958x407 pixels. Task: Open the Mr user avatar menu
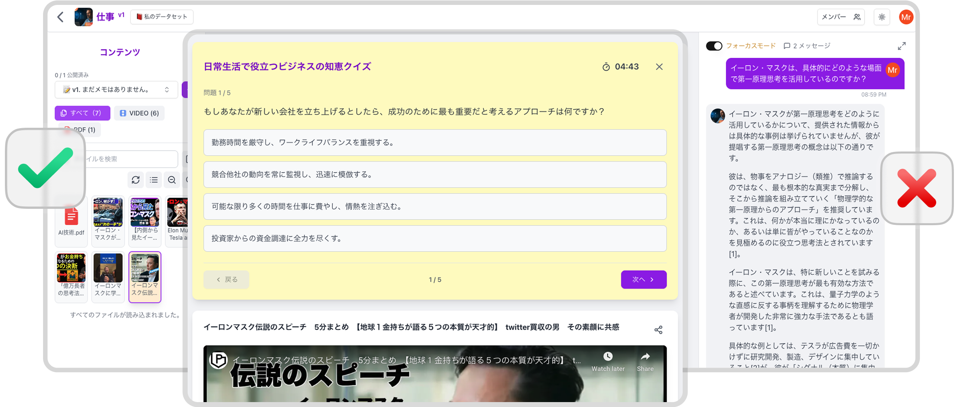[906, 17]
